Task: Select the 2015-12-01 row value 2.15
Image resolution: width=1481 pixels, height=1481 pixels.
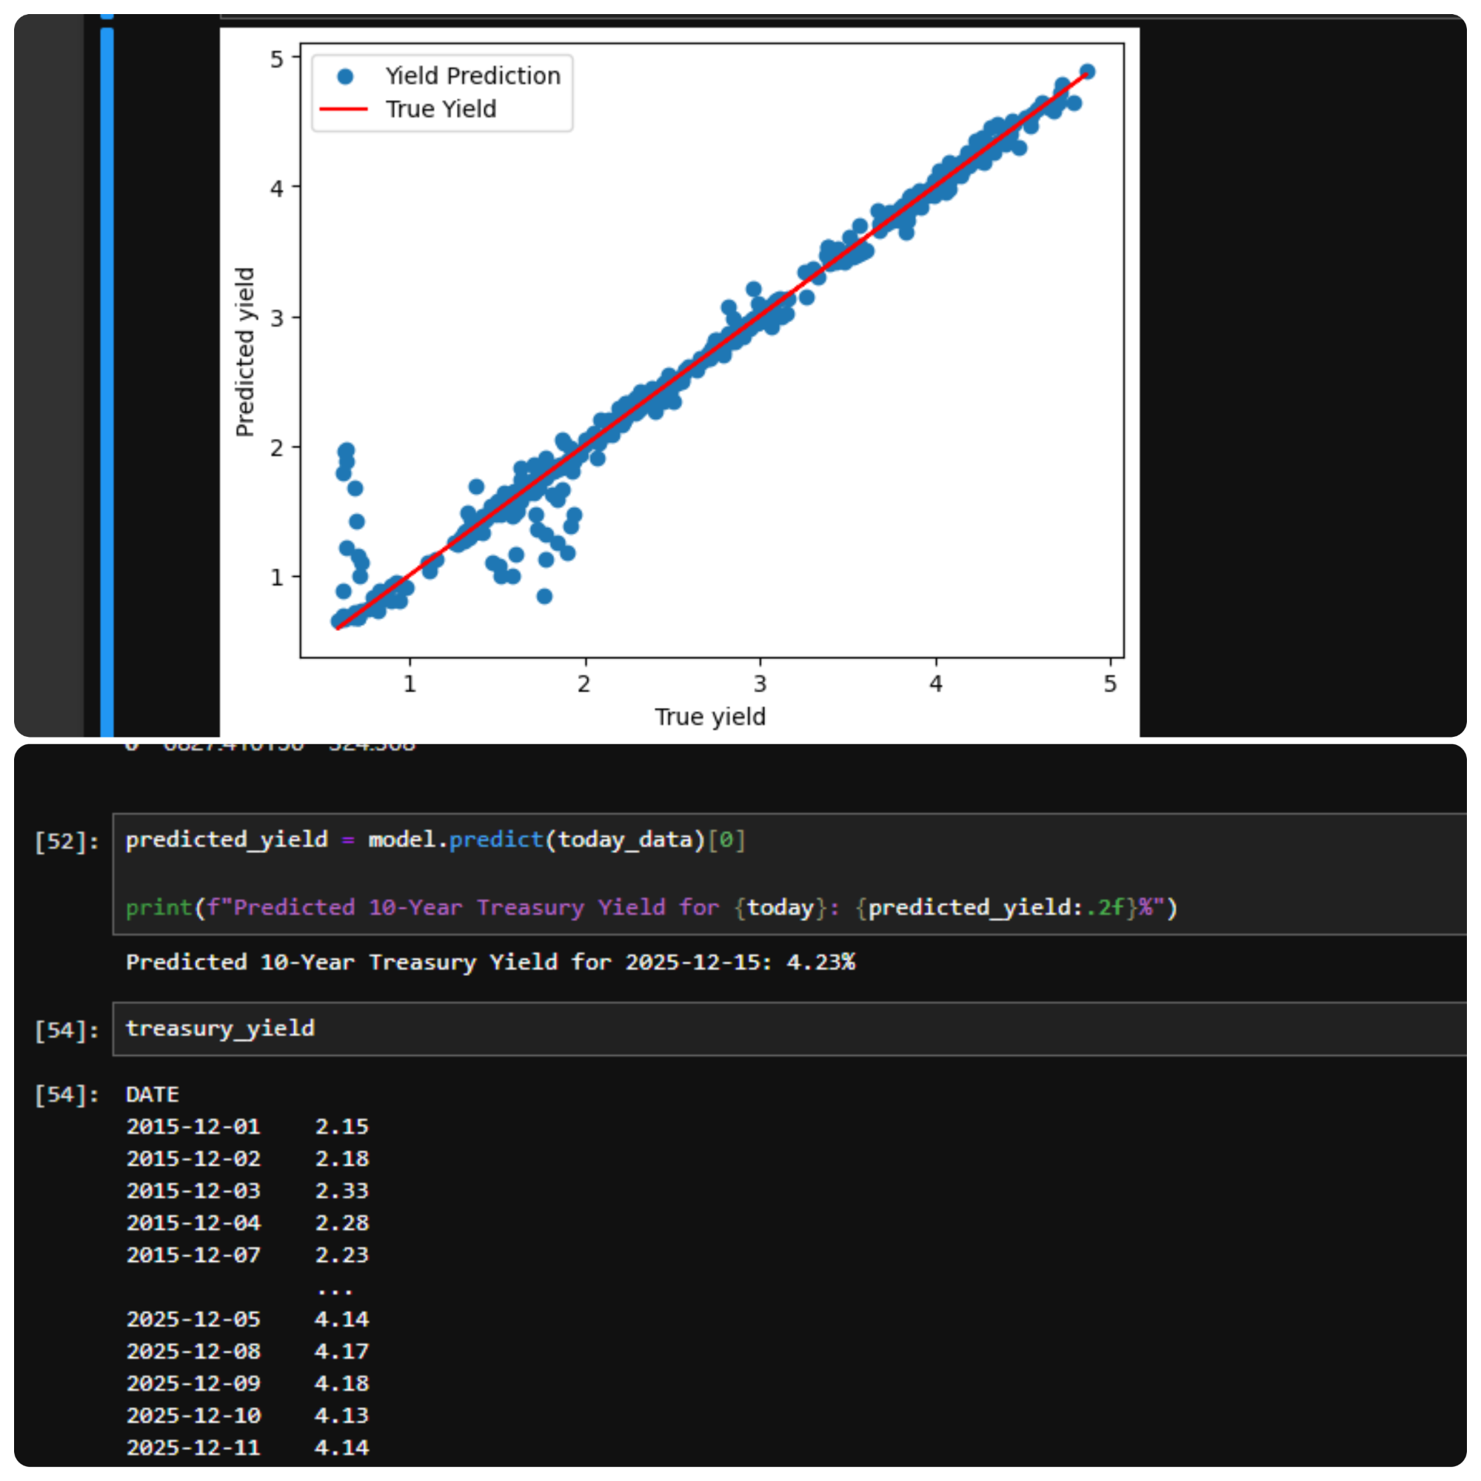Action: point(342,1127)
